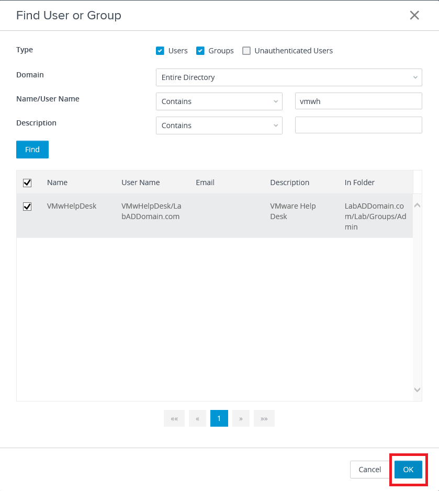Expand Name/User Name Contains dropdown
Screen dimensions: 439x491
point(219,101)
